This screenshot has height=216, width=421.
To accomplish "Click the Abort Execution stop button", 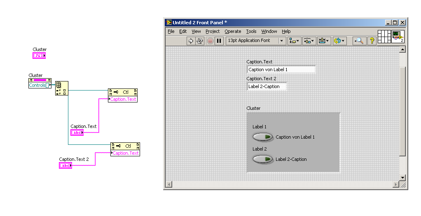I will [210, 41].
